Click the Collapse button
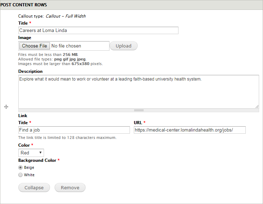This screenshot has width=263, height=204. (34, 187)
